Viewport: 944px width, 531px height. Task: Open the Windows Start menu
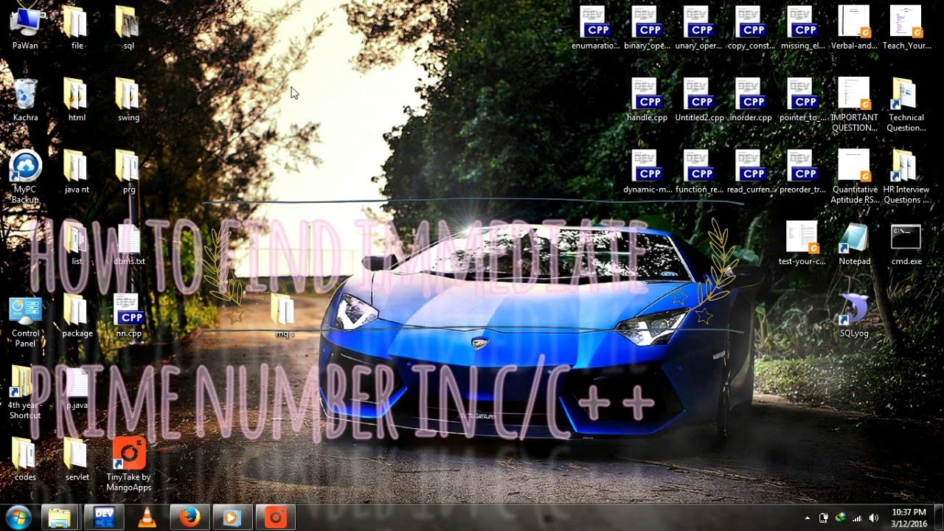pyautogui.click(x=18, y=518)
